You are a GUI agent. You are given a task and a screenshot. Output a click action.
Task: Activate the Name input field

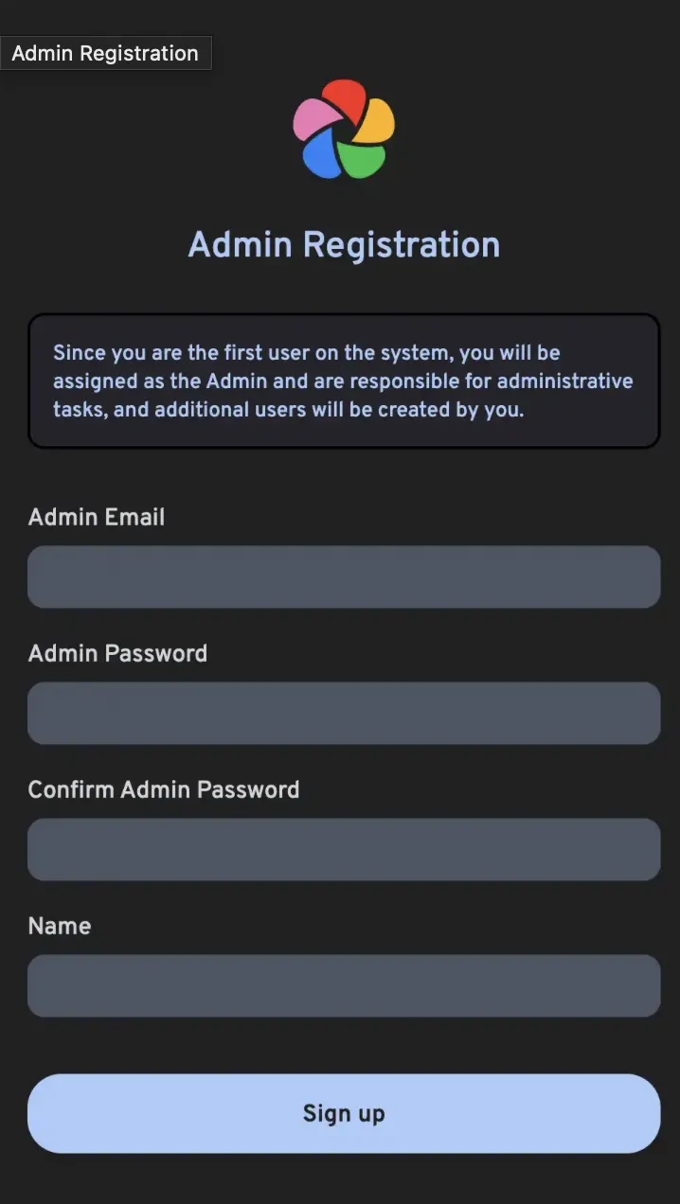[x=344, y=985]
